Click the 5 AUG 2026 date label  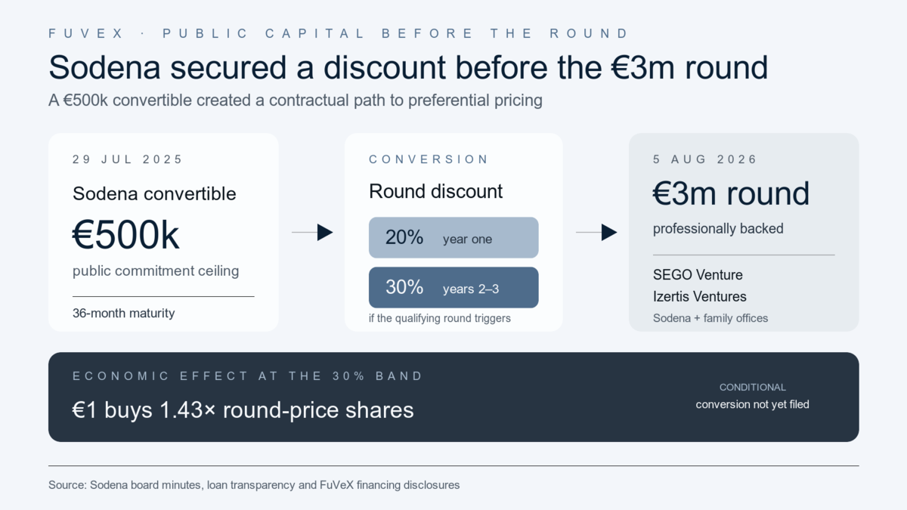click(705, 159)
